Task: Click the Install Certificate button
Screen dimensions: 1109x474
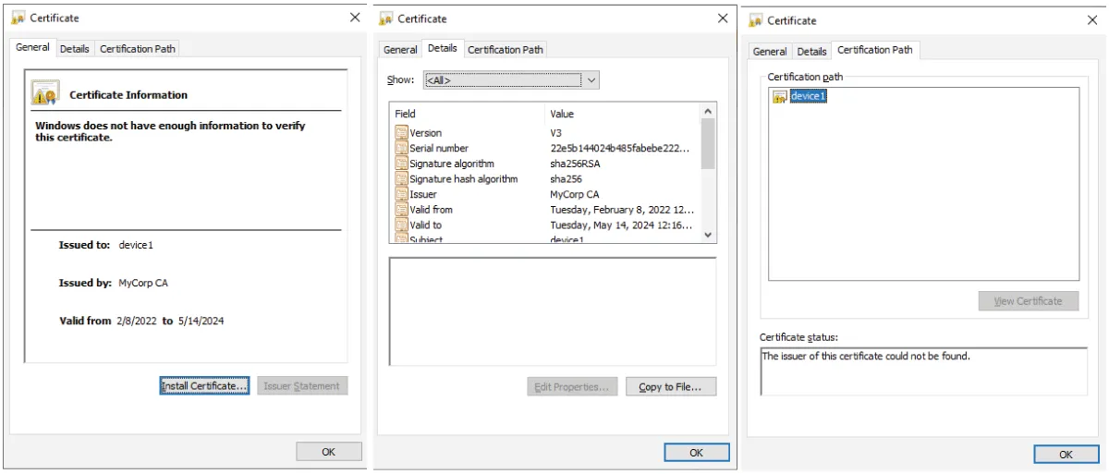Action: tap(204, 386)
